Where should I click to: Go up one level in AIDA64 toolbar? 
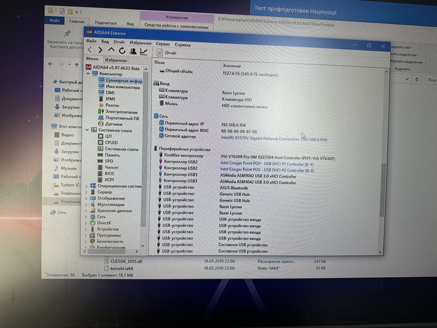pos(111,50)
